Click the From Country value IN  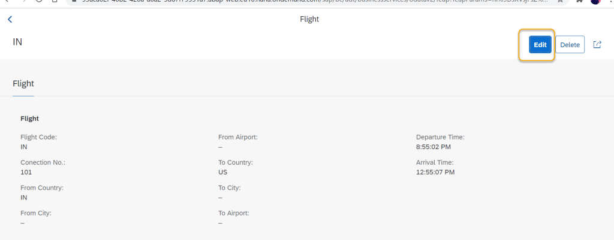(x=24, y=197)
